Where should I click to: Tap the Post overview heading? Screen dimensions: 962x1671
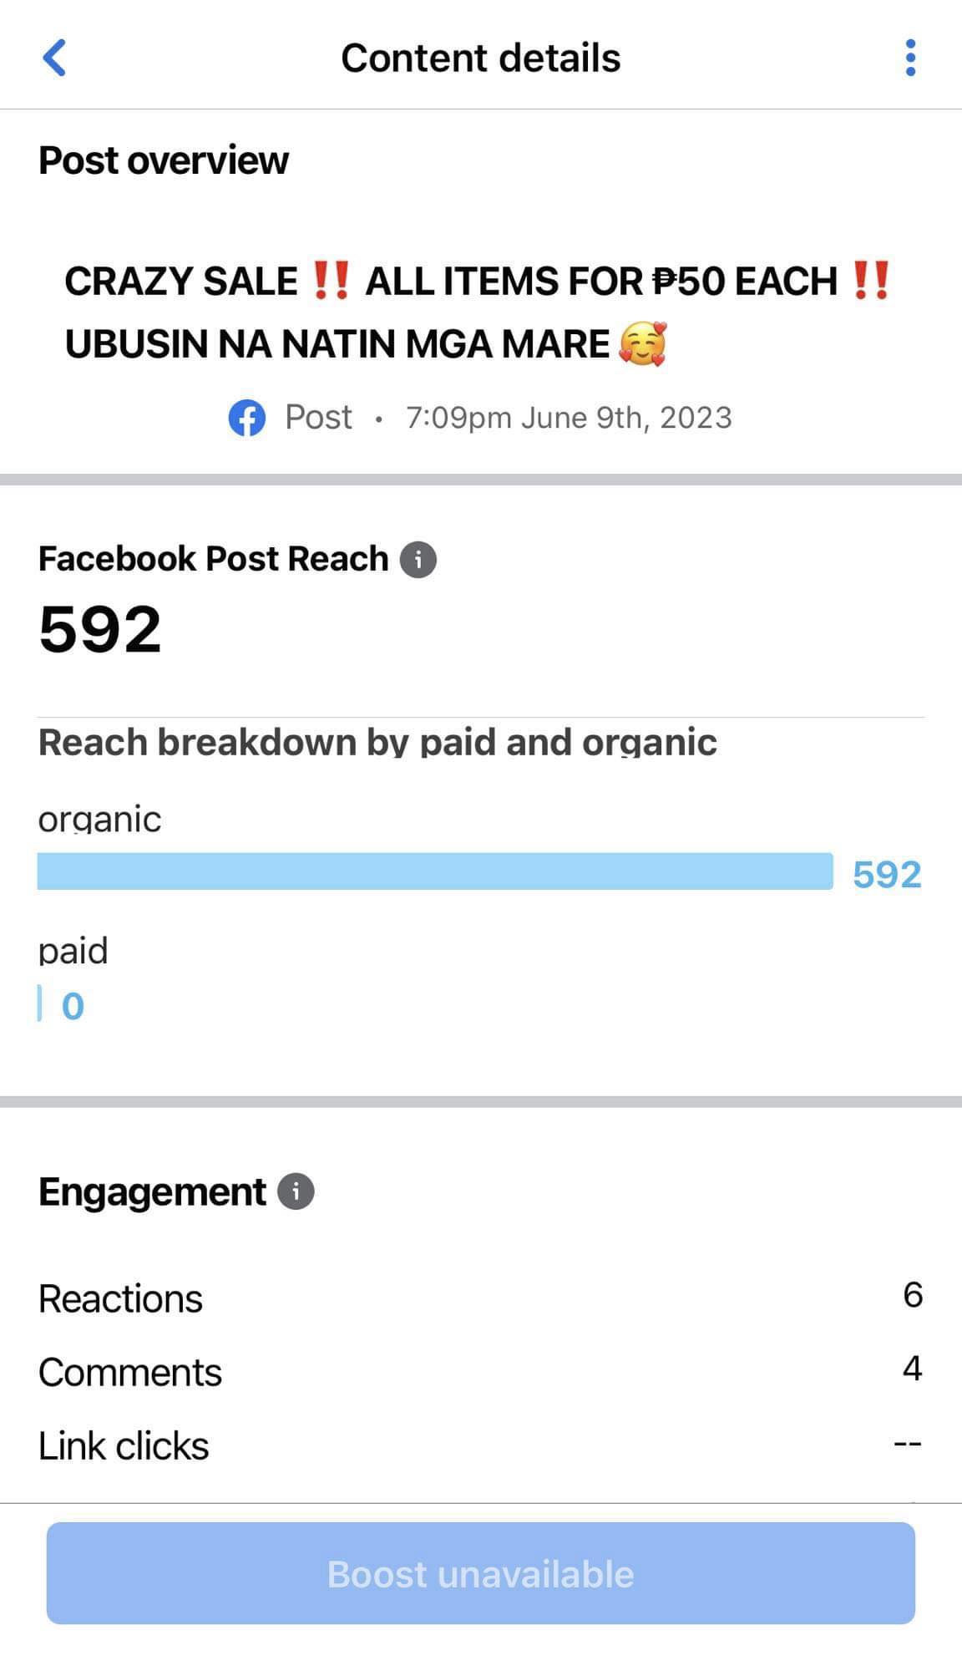click(x=164, y=160)
